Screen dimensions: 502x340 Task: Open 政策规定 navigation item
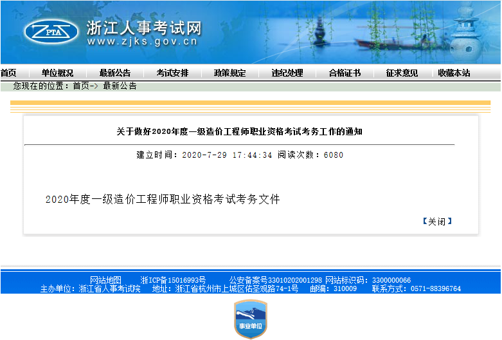point(230,73)
